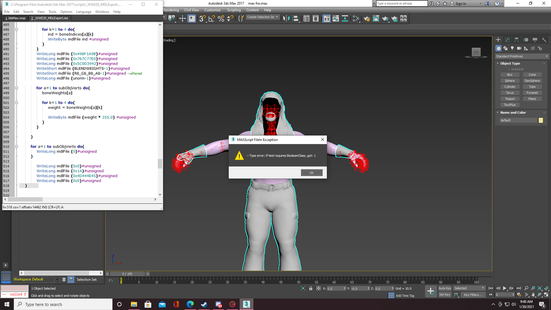This screenshot has width=551, height=310.
Task: Click the 3-D Snaps toggle icon
Action: pos(202,19)
